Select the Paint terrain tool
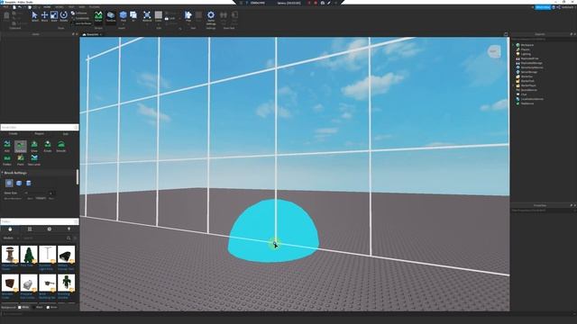 click(x=20, y=160)
